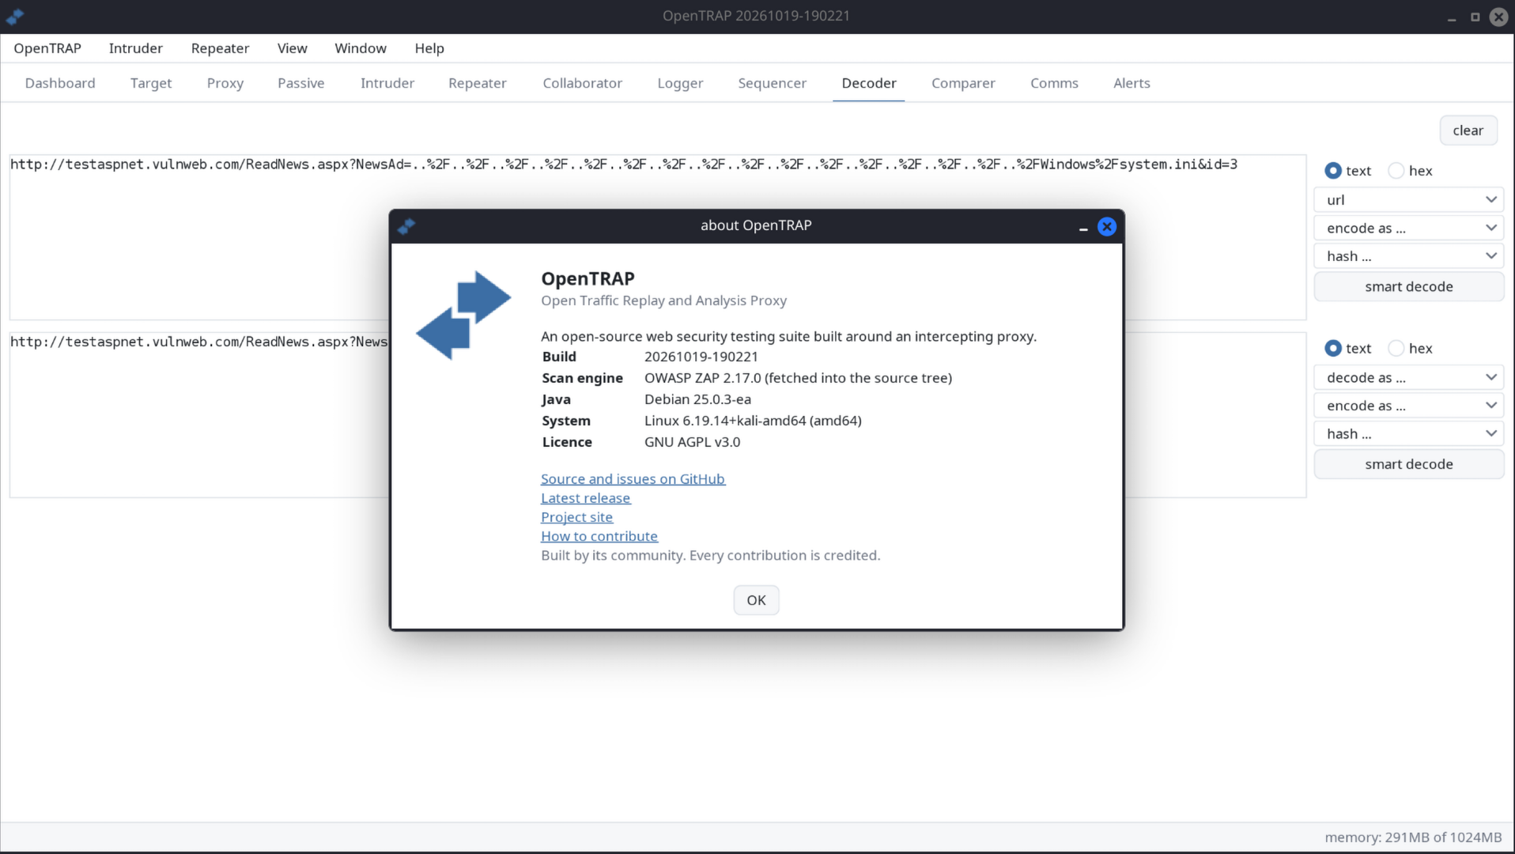
Task: Select the lower text radio button
Action: point(1333,349)
